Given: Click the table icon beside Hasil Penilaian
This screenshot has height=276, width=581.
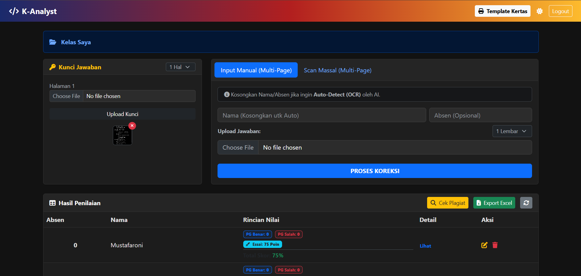Looking at the screenshot, I should 53,203.
